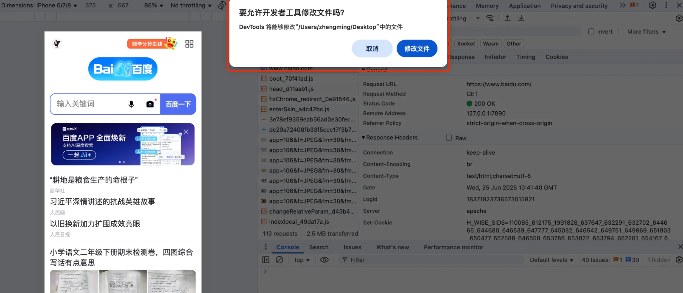The width and height of the screenshot is (683, 293).
Task: Click the live expression eye icon
Action: [324, 260]
